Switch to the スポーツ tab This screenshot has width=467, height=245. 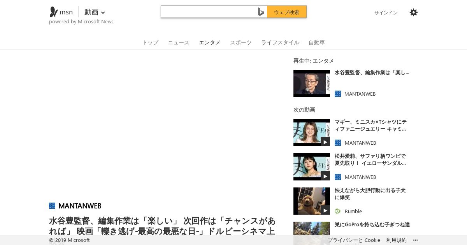(x=241, y=42)
